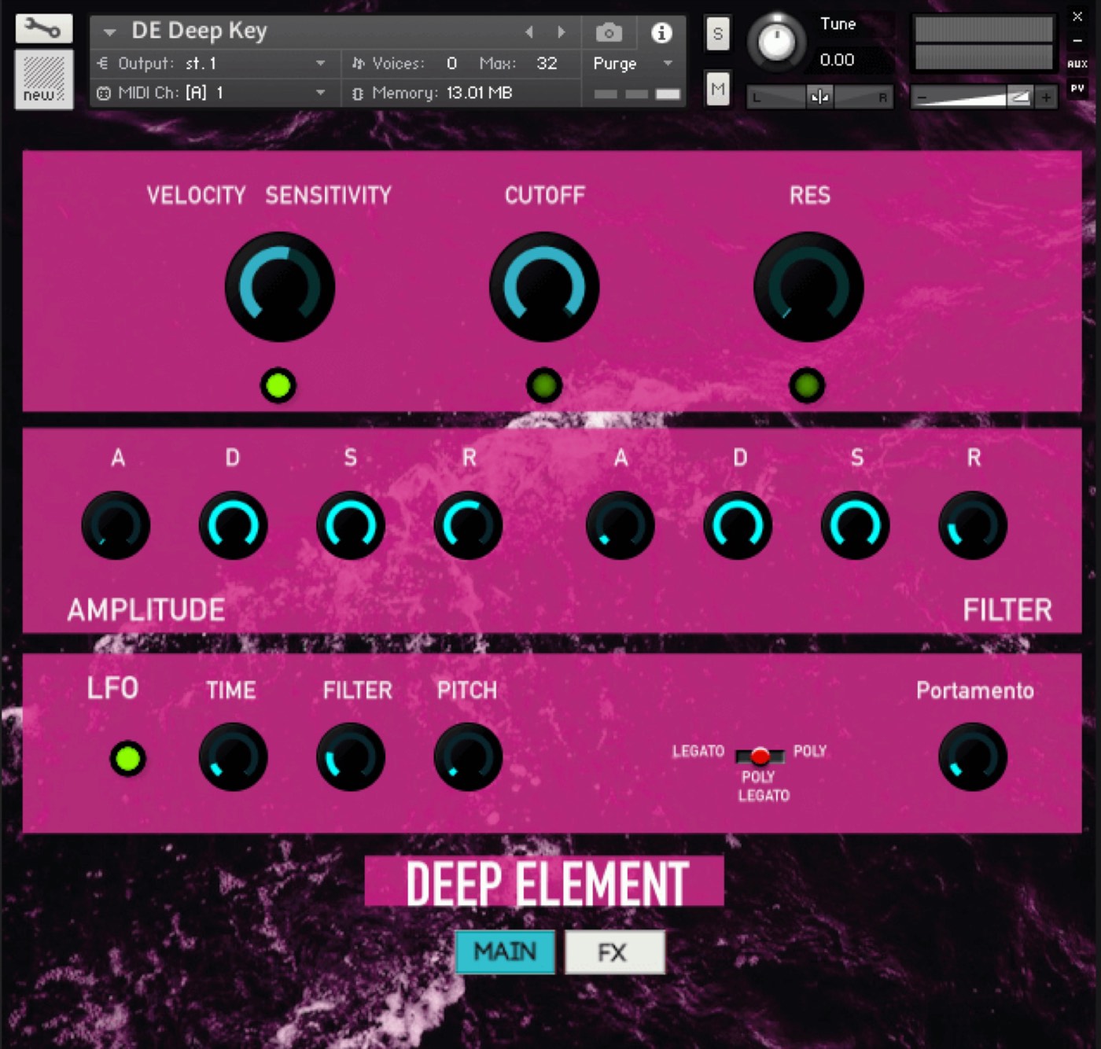This screenshot has height=1049, width=1101.
Task: Toggle the Velocity Sensitivity LED
Action: [x=278, y=385]
